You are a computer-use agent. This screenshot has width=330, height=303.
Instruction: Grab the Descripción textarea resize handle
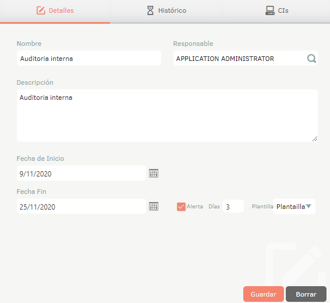315,139
